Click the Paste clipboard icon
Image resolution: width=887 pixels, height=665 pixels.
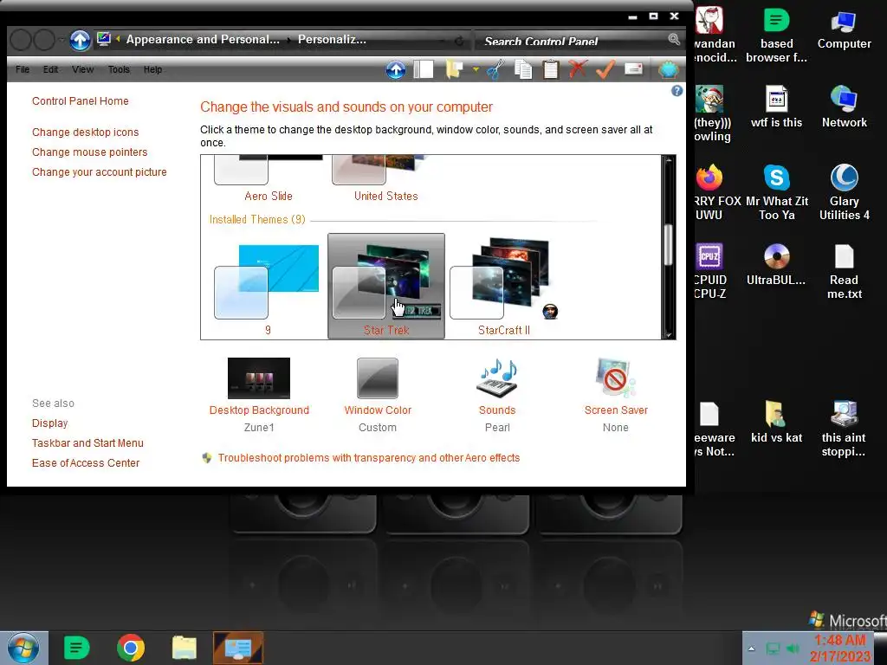pyautogui.click(x=550, y=69)
